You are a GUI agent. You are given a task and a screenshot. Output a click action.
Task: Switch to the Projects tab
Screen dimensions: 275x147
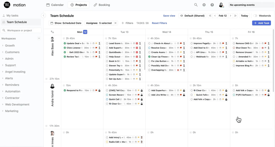(79, 5)
